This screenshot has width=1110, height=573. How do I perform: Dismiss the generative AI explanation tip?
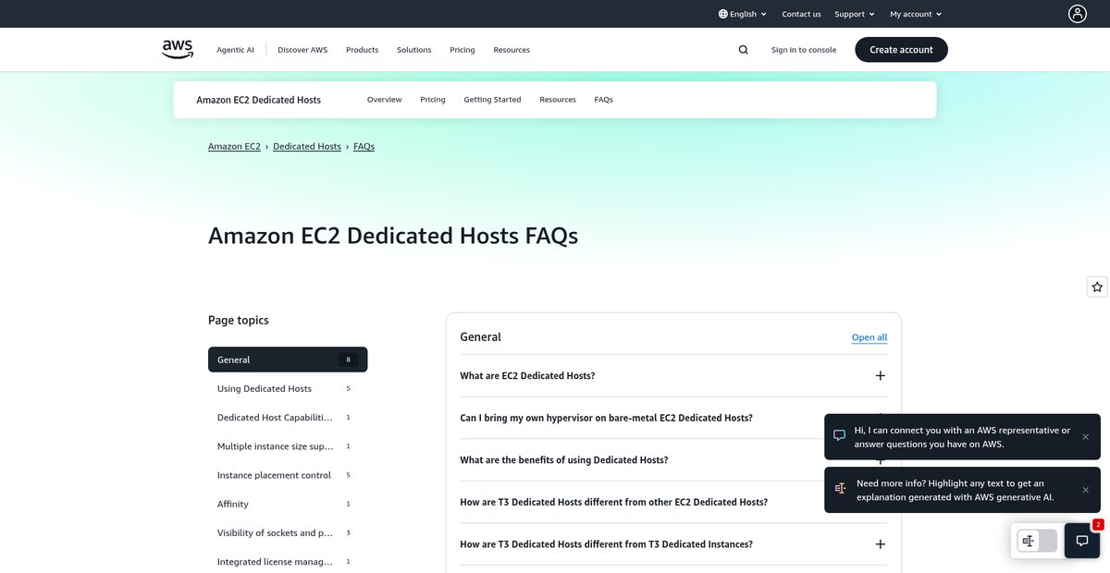pyautogui.click(x=1085, y=490)
